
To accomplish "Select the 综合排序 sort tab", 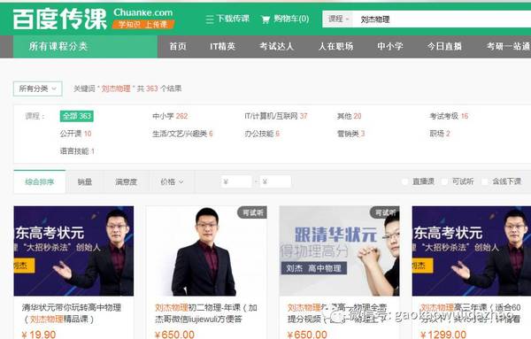I will (40, 181).
